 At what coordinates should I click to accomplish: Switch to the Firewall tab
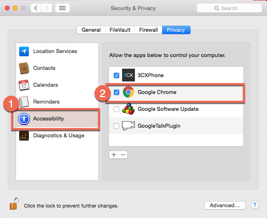click(149, 30)
